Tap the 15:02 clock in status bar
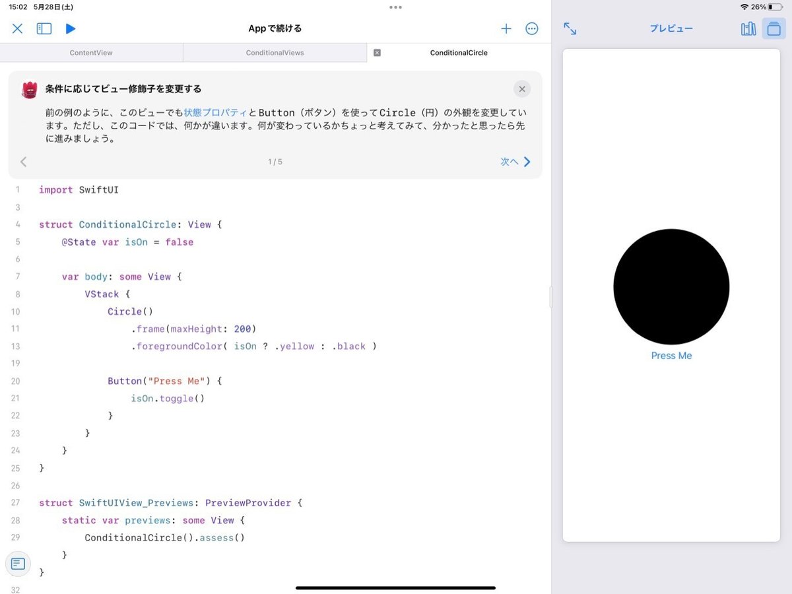 click(x=18, y=7)
